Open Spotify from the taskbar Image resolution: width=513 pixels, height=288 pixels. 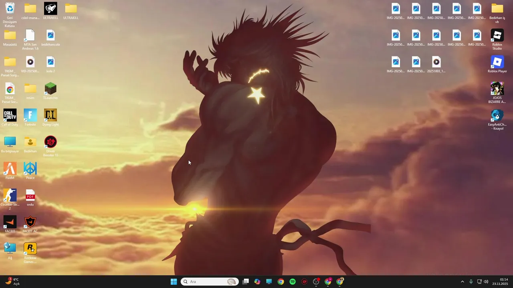[x=293, y=282]
